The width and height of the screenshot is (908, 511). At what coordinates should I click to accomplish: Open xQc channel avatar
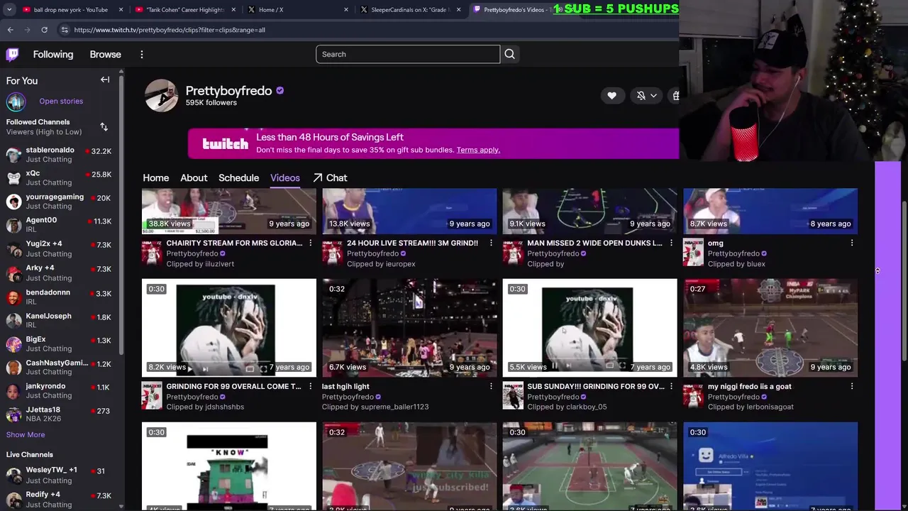pyautogui.click(x=13, y=178)
